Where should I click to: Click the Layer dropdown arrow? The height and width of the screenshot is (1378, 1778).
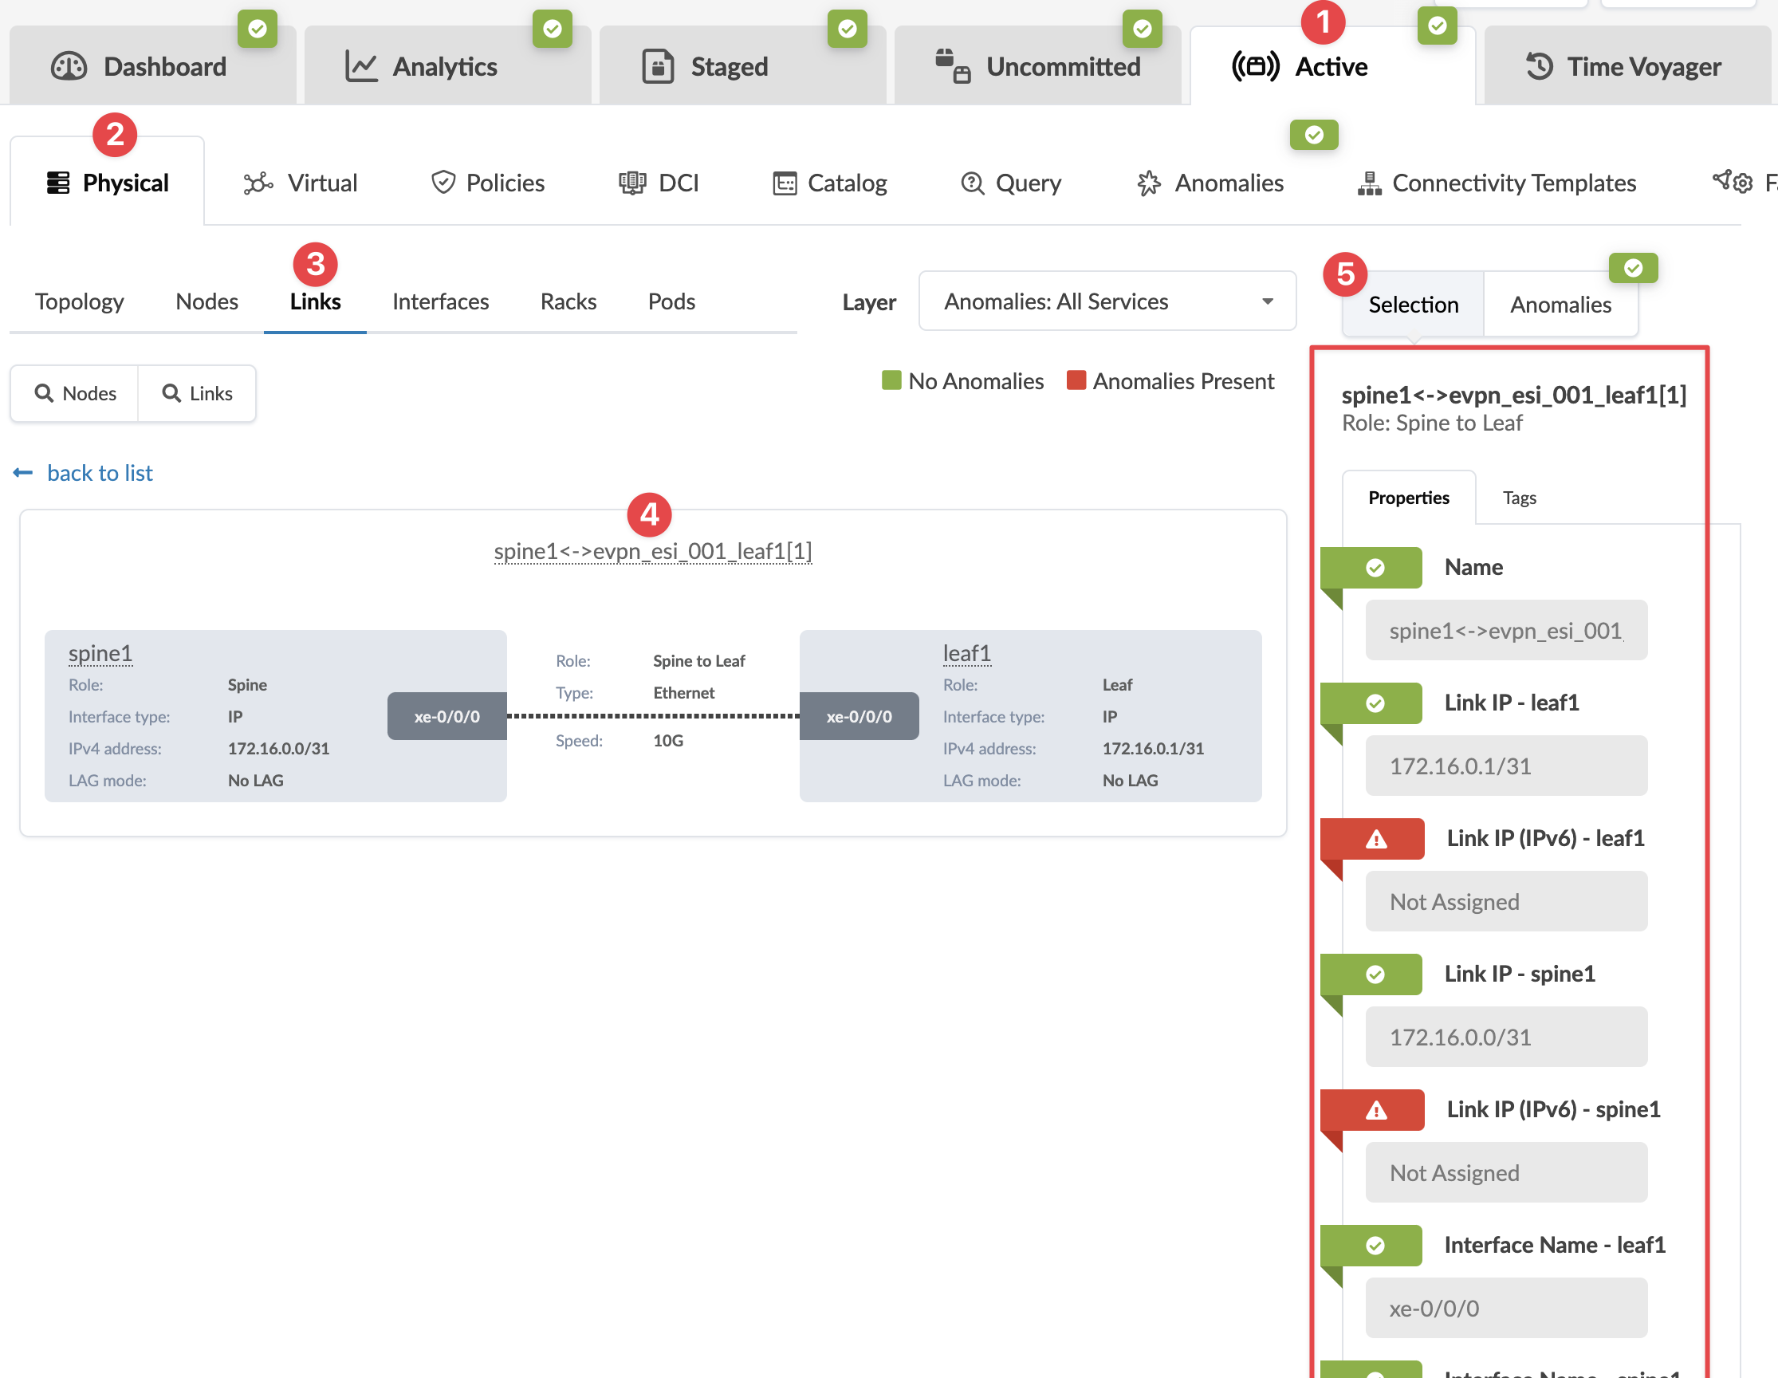1267,301
